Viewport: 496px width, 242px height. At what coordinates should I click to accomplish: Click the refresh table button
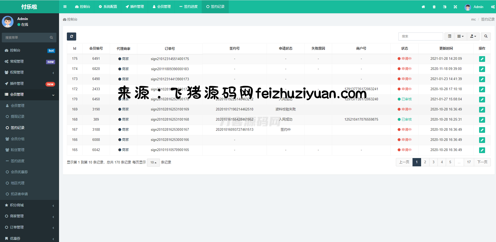[x=71, y=36]
